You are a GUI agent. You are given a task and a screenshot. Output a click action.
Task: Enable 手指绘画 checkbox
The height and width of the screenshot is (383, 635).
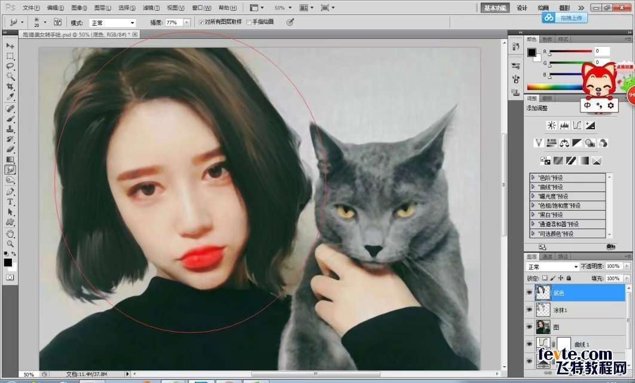point(249,22)
